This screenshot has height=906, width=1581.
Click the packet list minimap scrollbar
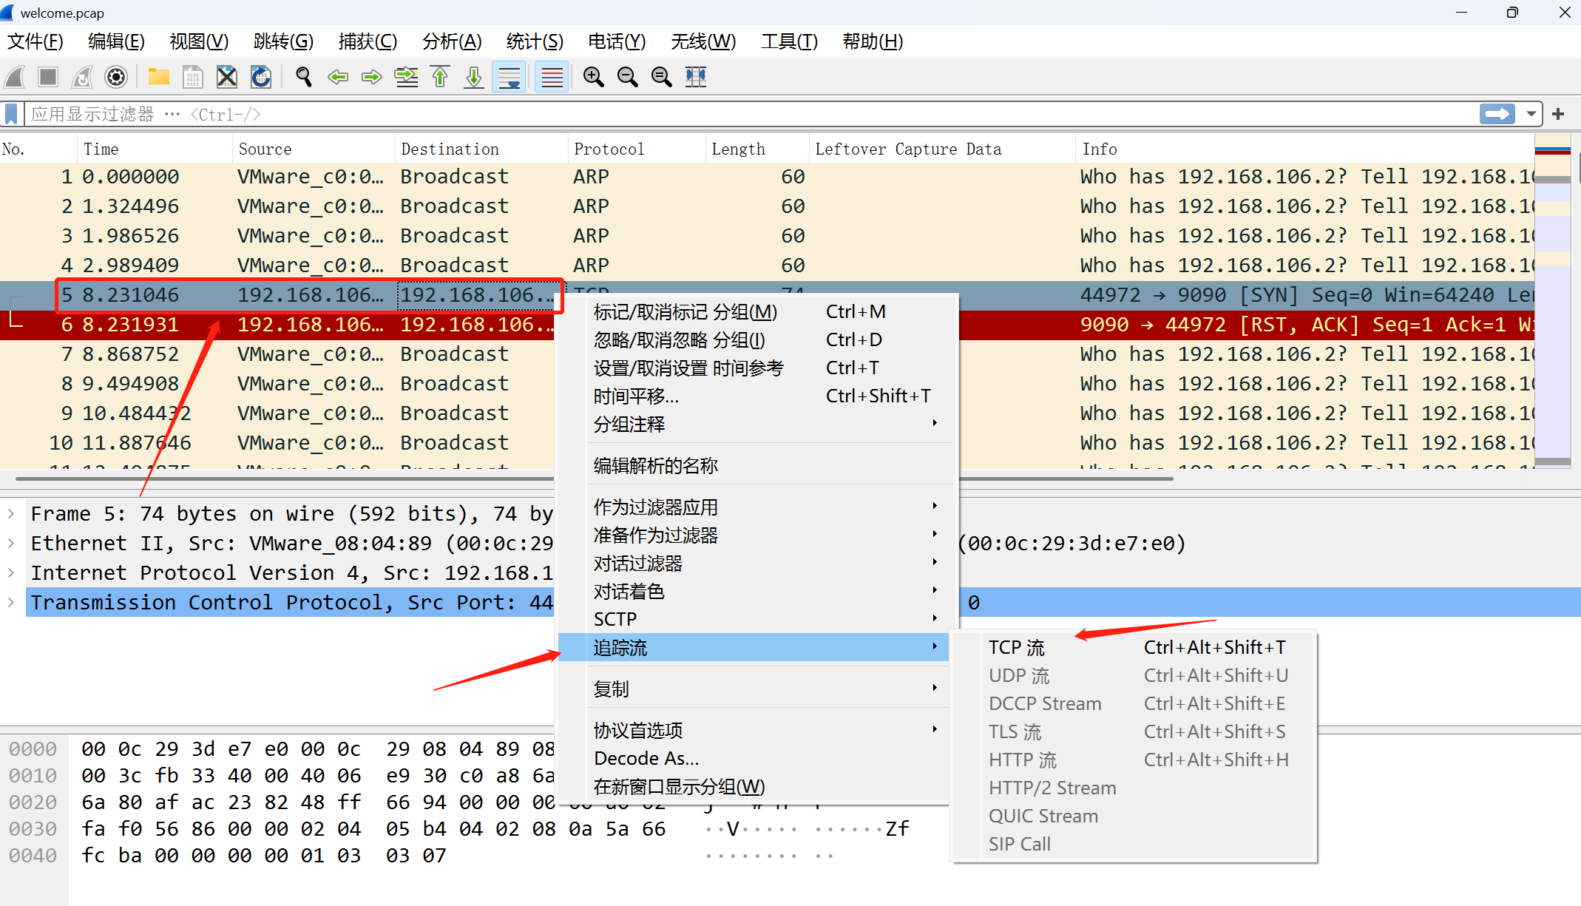click(1553, 300)
